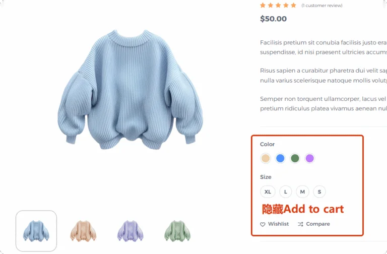387x254 pixels.
Task: Select the blue color swatch
Action: point(280,158)
